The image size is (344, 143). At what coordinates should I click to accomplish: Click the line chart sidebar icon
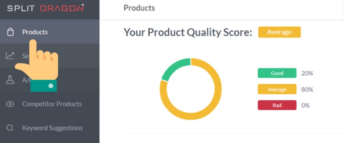click(10, 56)
